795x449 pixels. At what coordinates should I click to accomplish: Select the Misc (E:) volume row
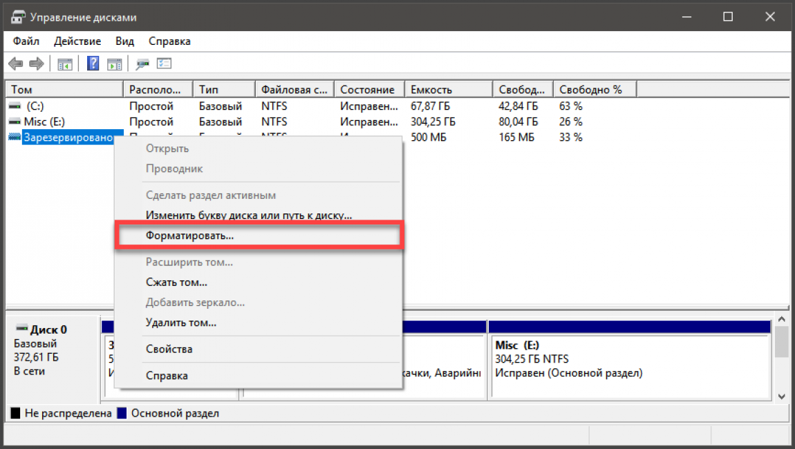[45, 122]
